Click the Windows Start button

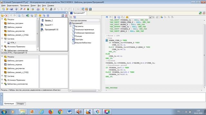(x=4, y=112)
